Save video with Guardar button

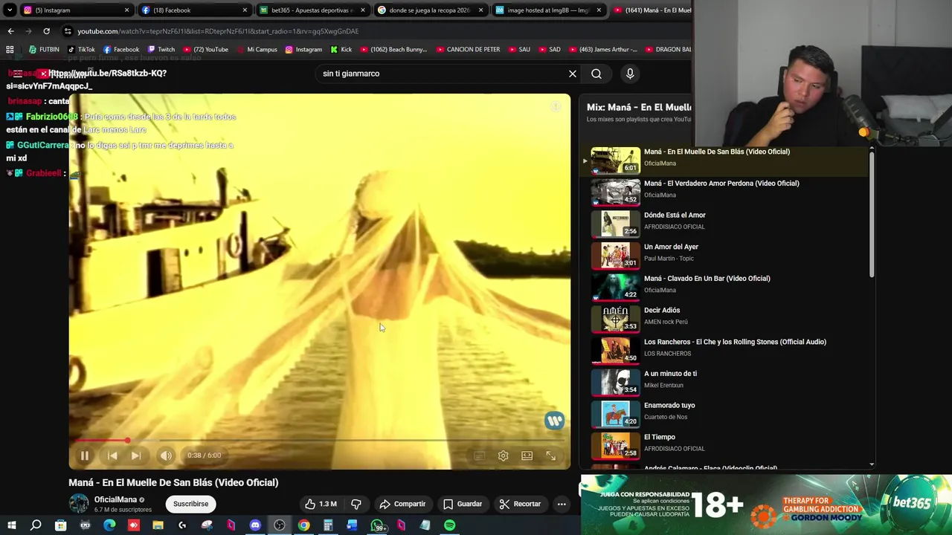tap(463, 504)
